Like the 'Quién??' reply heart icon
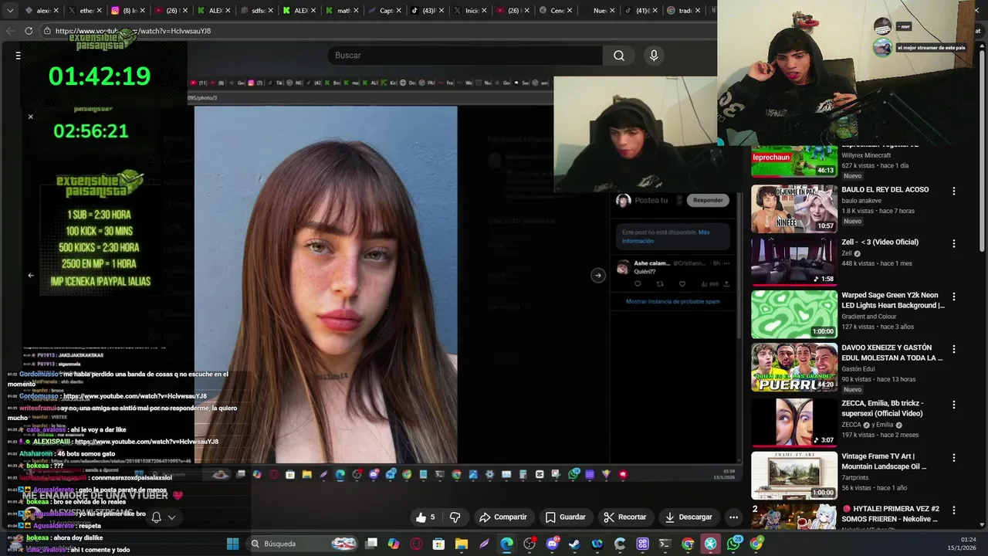988x556 pixels. (x=682, y=284)
